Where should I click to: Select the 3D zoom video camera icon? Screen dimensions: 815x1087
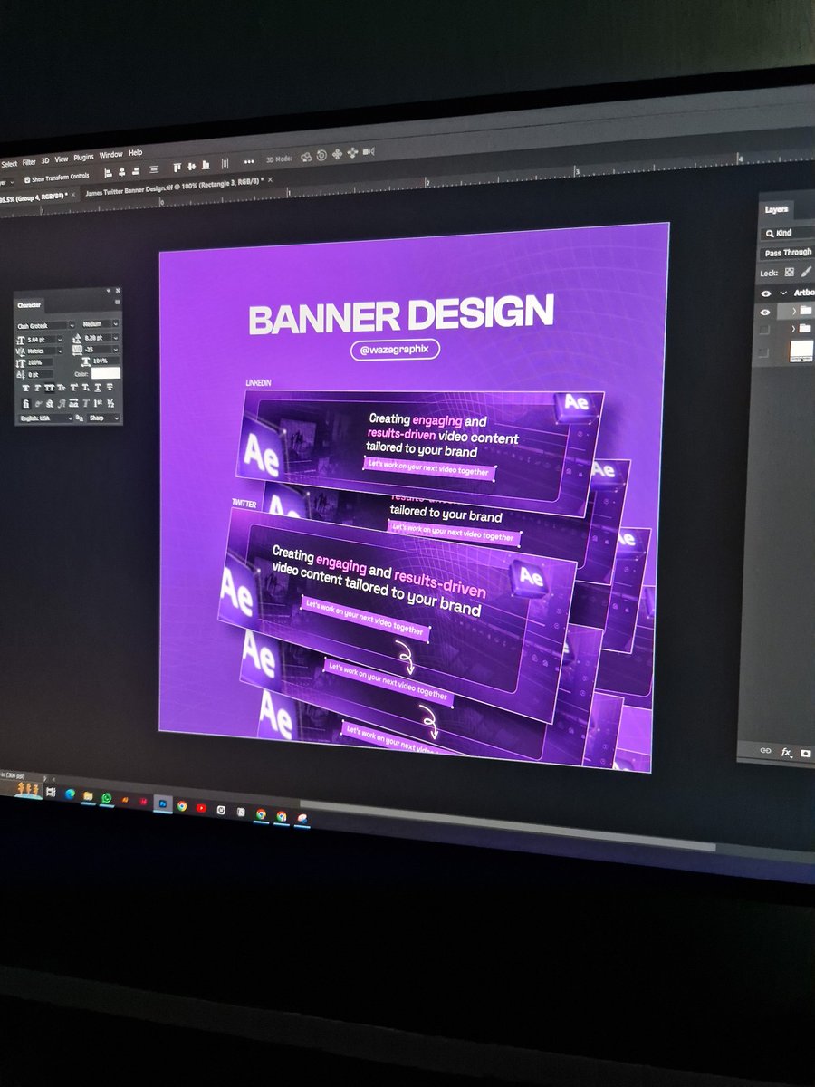(x=369, y=151)
